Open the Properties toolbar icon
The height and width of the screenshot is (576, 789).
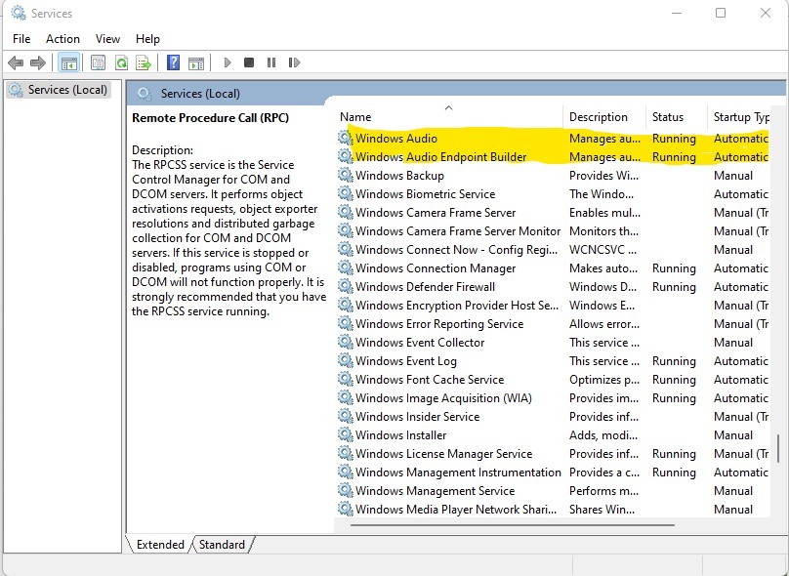[x=98, y=62]
